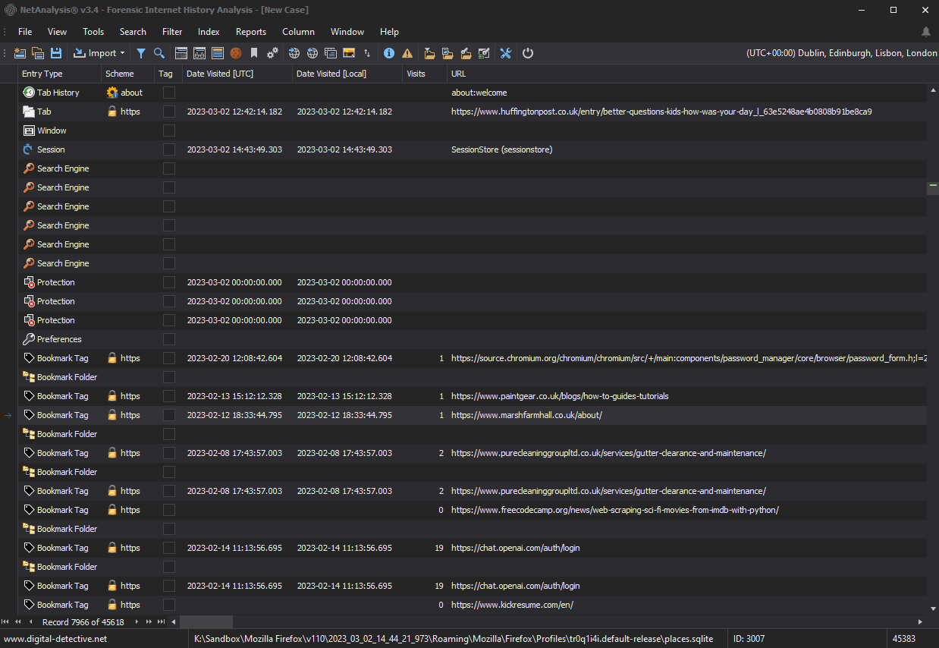Sort by the Visits column header
The height and width of the screenshot is (648, 939).
(425, 74)
